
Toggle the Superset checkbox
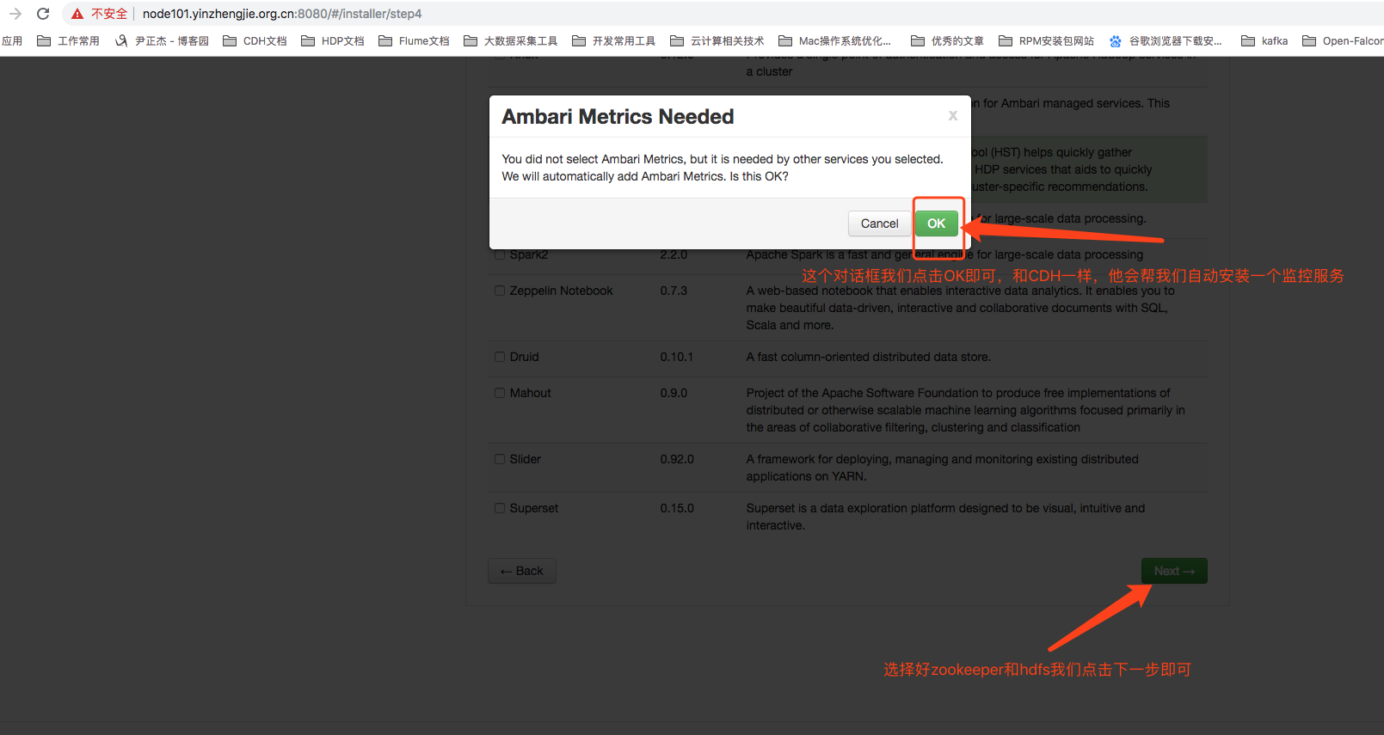click(500, 508)
